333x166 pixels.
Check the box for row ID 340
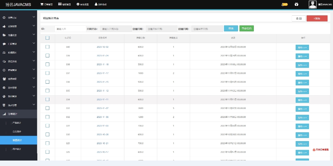click(47, 47)
